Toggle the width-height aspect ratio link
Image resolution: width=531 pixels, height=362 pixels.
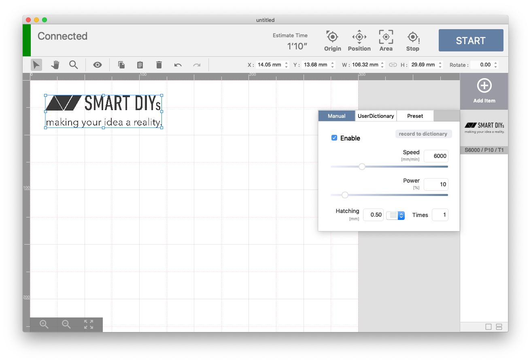(x=393, y=65)
